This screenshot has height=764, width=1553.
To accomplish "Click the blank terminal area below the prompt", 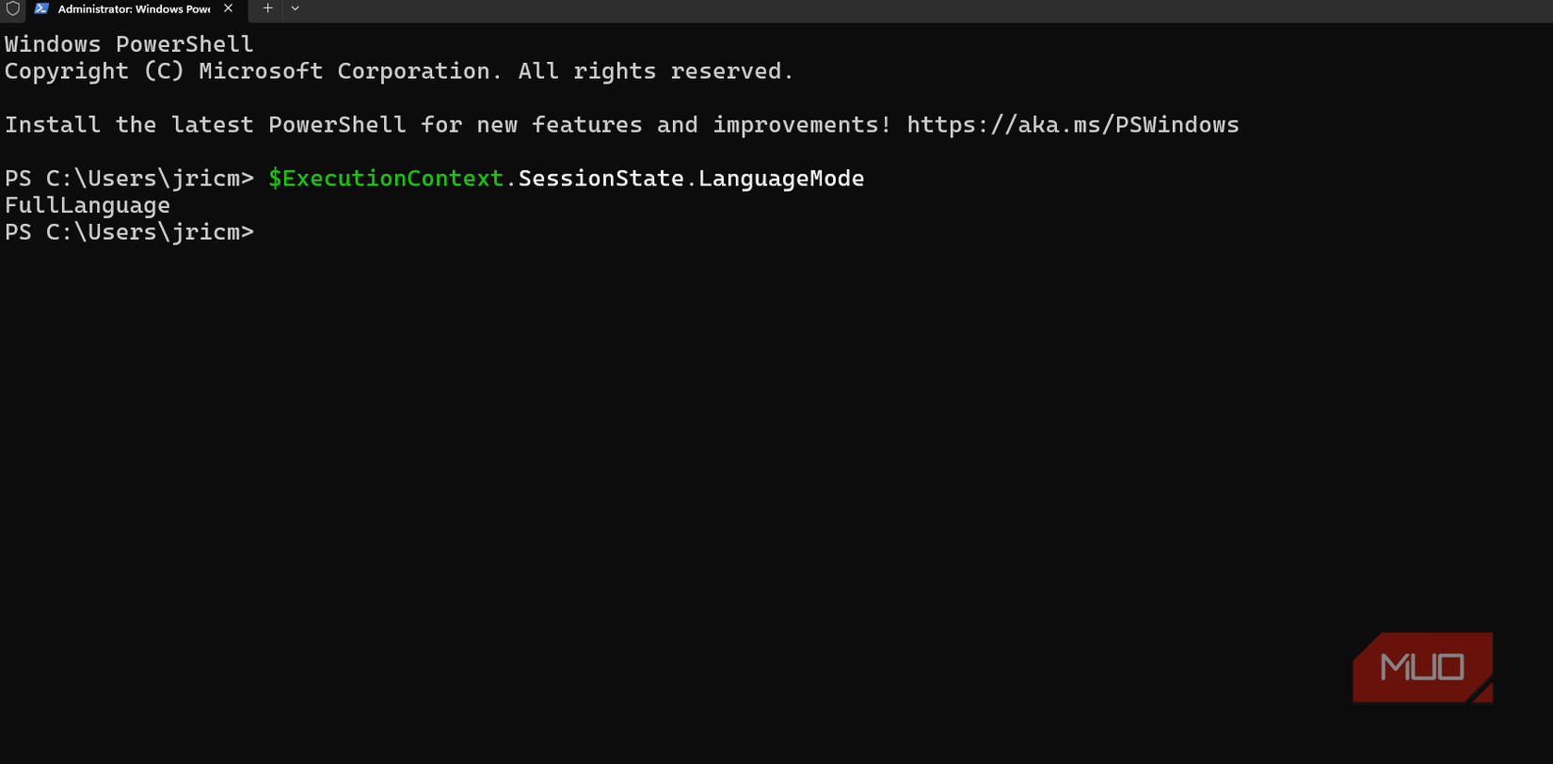I will [659, 452].
